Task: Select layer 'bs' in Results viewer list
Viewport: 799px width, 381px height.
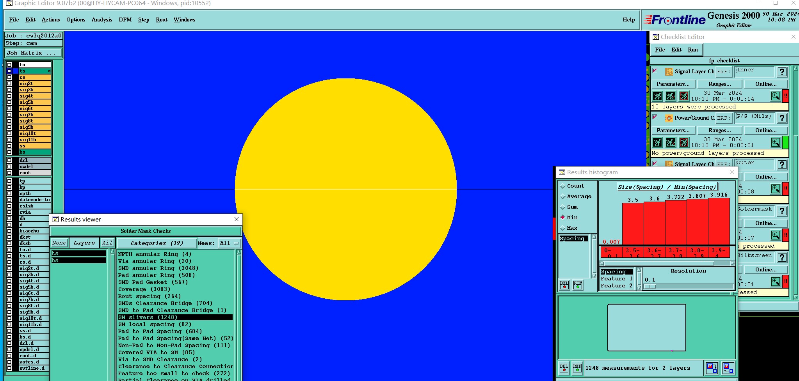Action: (x=78, y=260)
